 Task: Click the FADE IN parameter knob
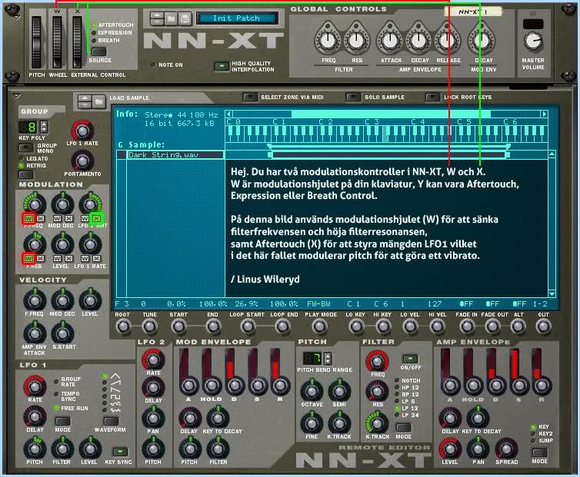click(467, 326)
